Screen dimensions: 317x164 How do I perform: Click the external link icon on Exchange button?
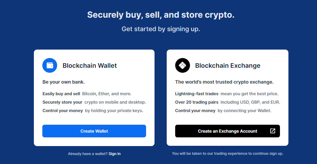click(273, 131)
